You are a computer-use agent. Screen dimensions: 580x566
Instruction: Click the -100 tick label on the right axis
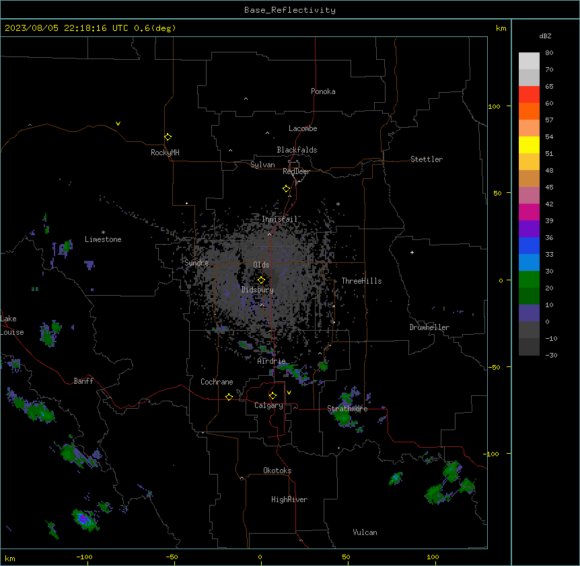pos(492,454)
